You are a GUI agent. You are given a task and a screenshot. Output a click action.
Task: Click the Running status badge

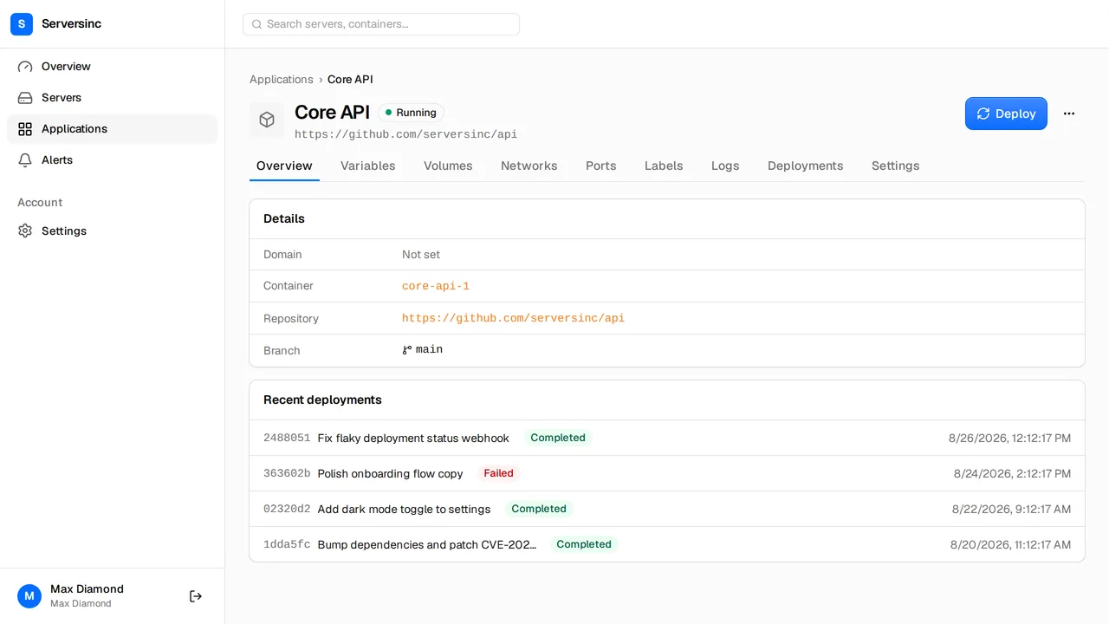coord(412,113)
